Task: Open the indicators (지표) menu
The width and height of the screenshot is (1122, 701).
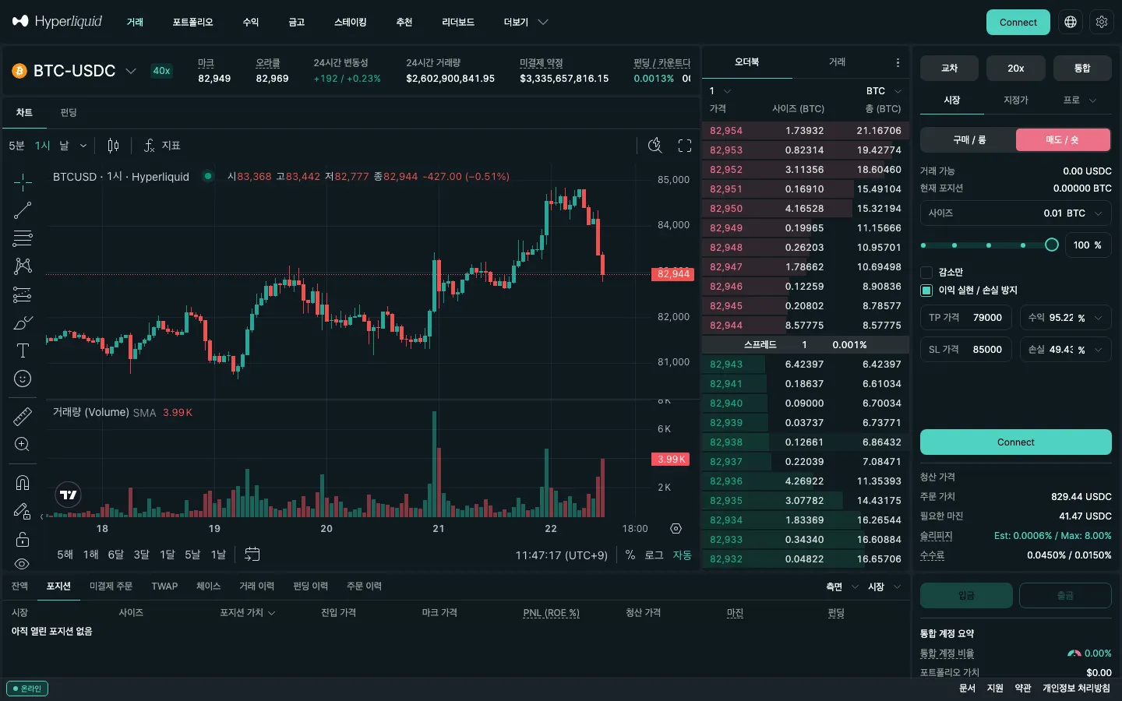Action: (x=162, y=146)
